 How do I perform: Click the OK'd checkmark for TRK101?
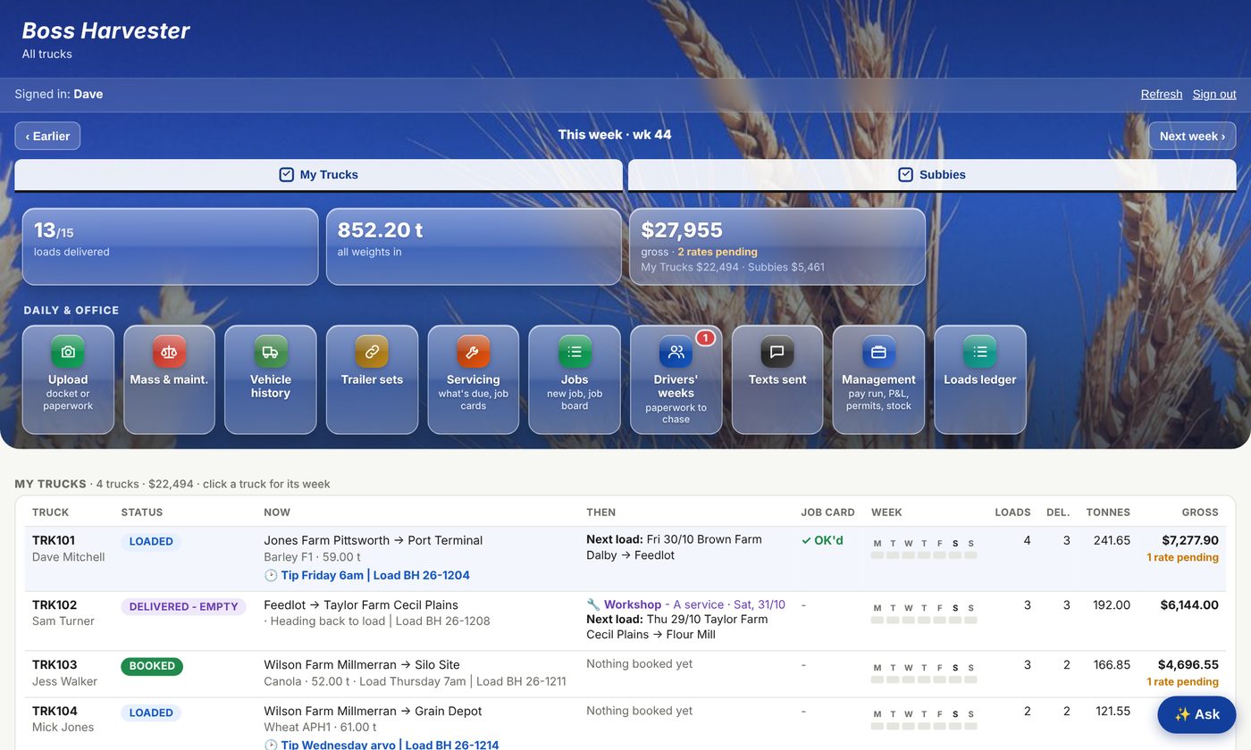pos(822,540)
